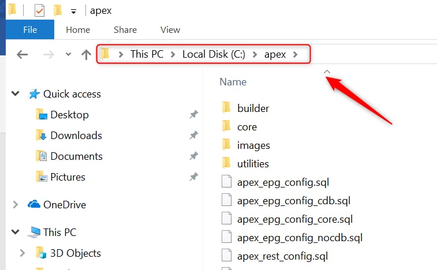Image resolution: width=437 pixels, height=270 pixels.
Task: Open Customize Quick Access Toolbar dropdown
Action: pos(73,11)
